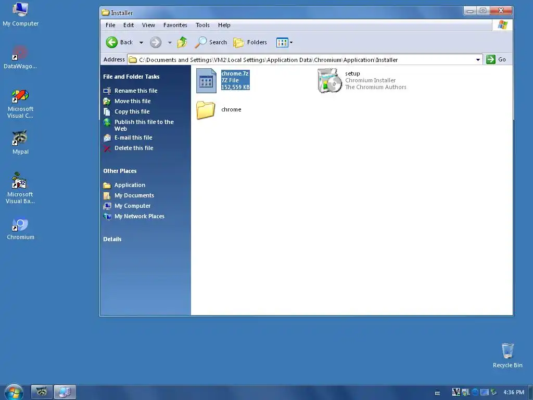Open the View menu
The height and width of the screenshot is (400, 533).
[148, 25]
